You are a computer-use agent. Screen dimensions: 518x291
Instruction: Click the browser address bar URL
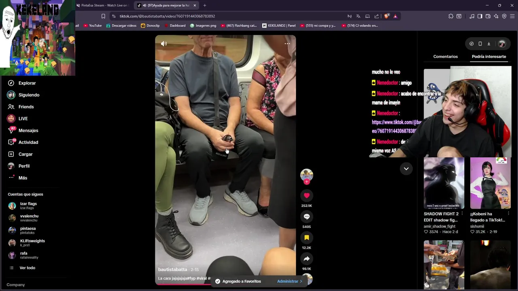point(167,16)
